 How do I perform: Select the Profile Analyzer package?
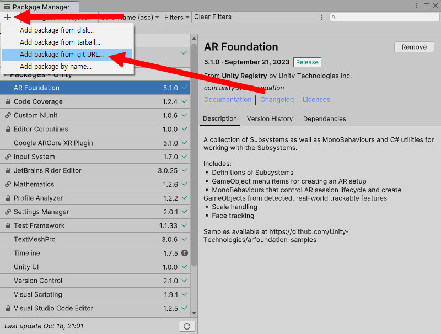coord(95,198)
